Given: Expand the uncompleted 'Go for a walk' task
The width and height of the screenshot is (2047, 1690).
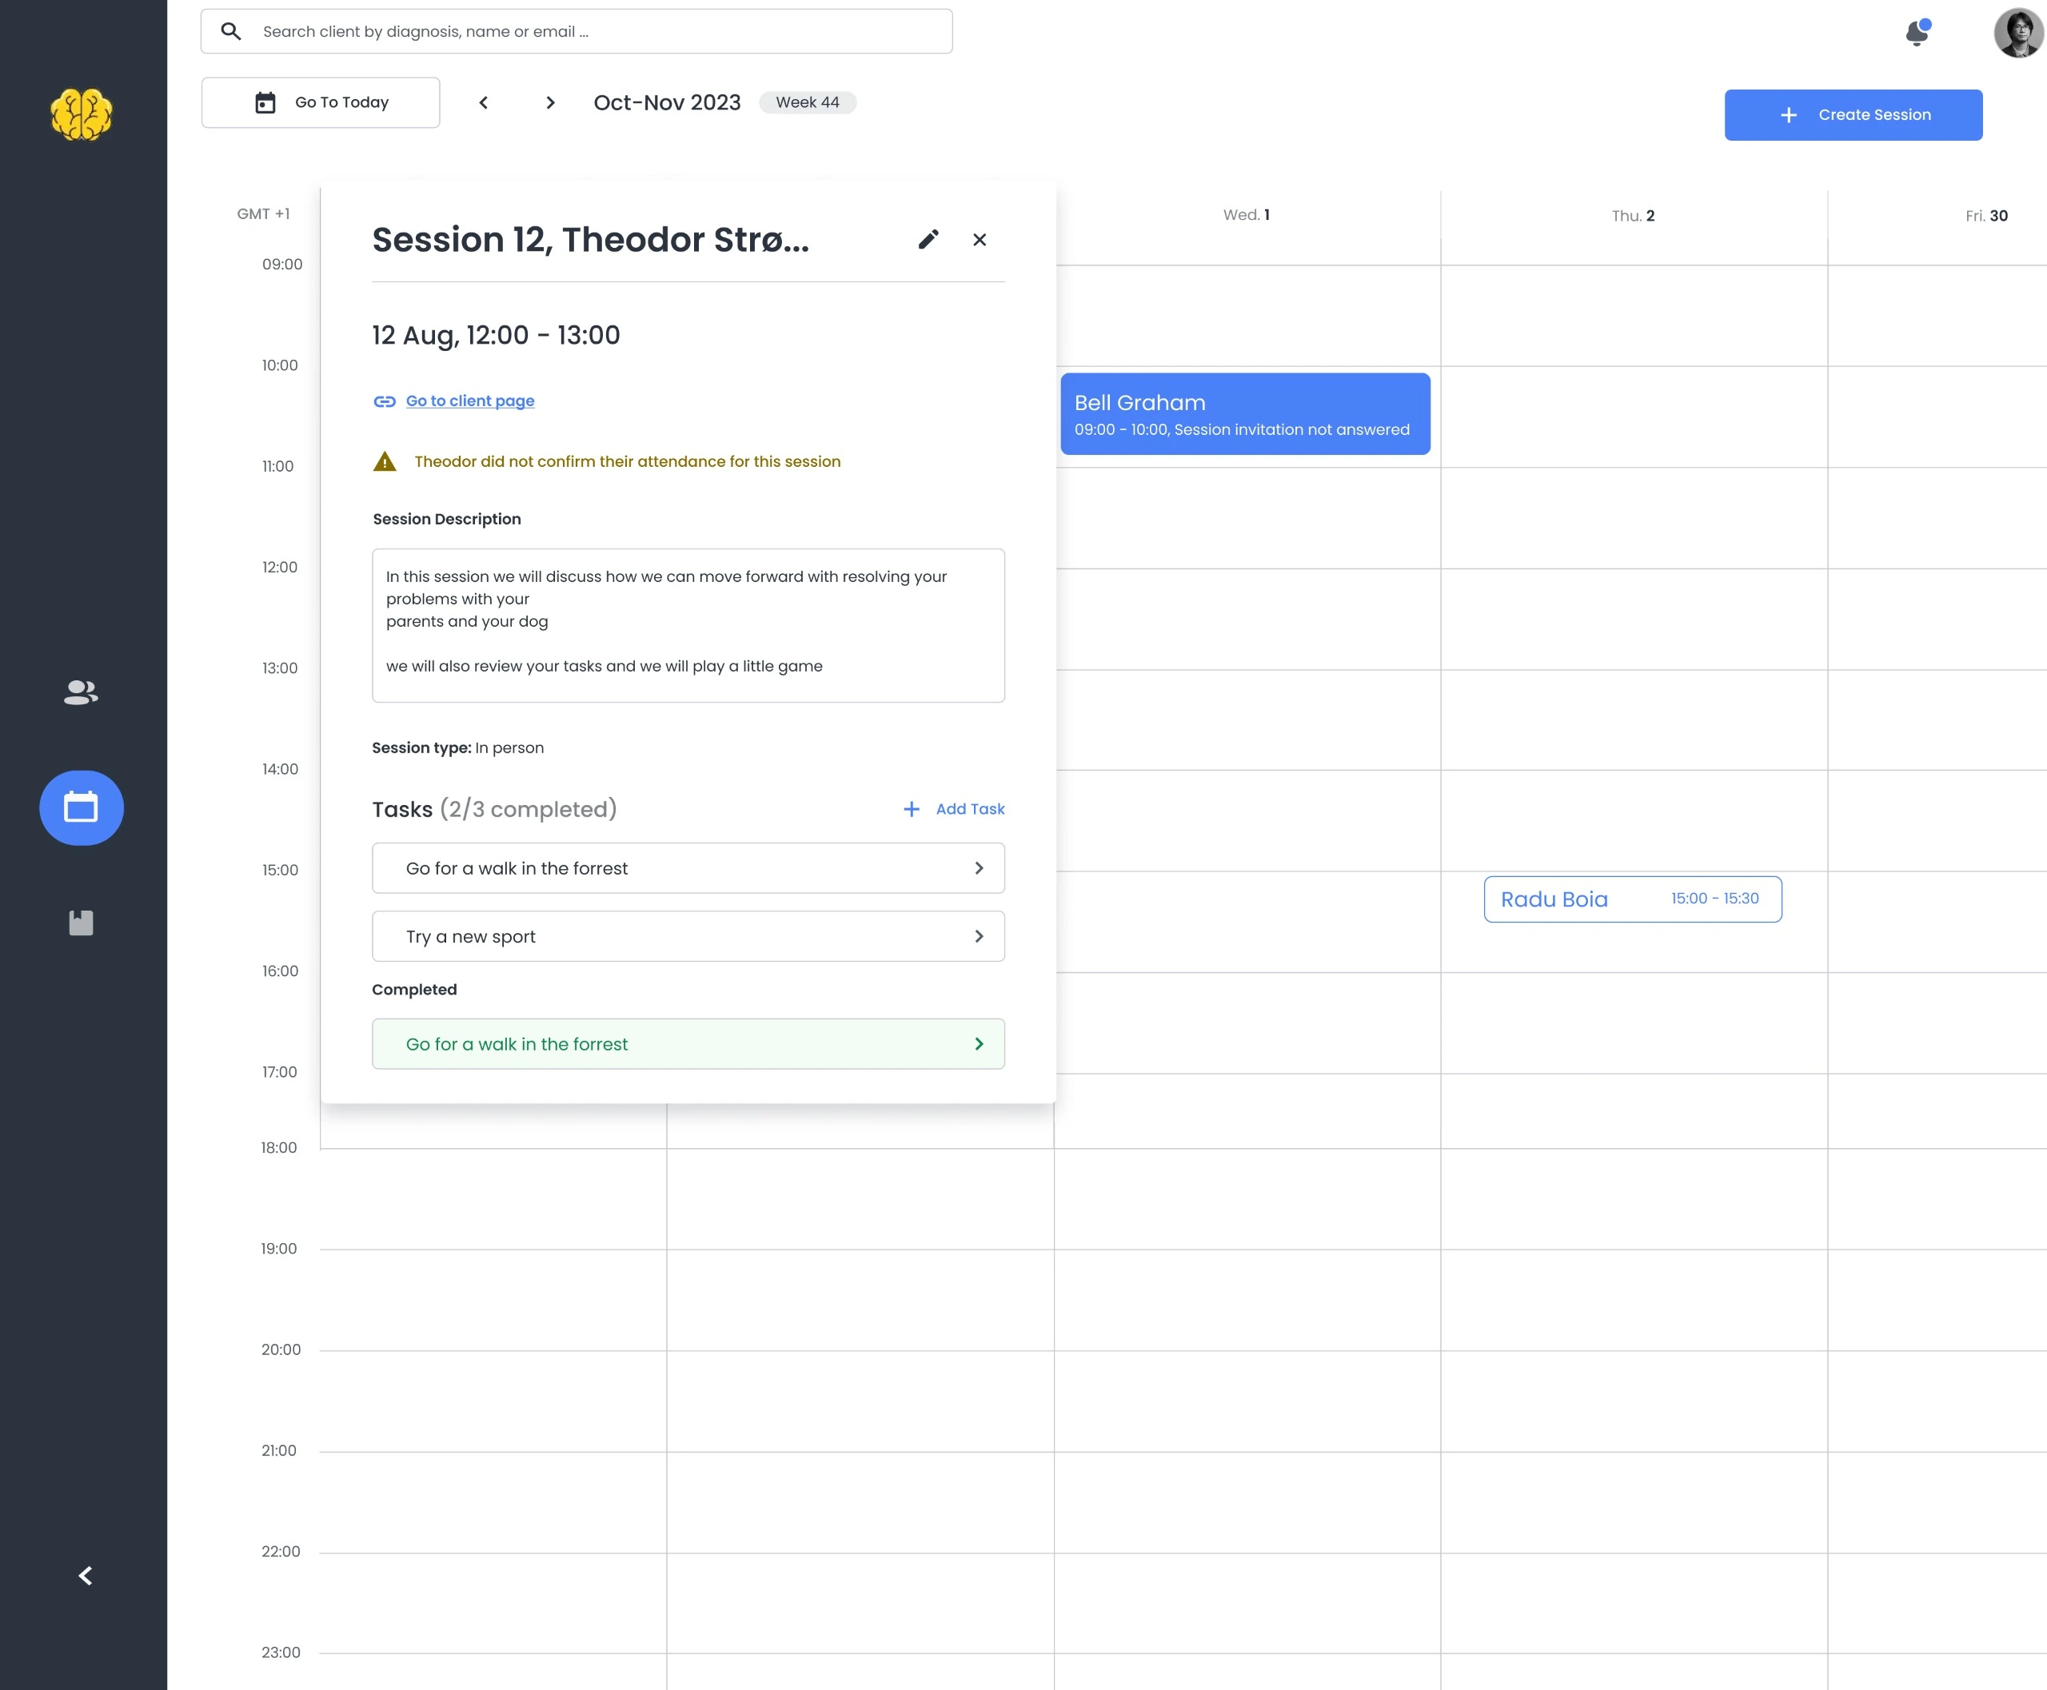Looking at the screenshot, I should pyautogui.click(x=688, y=868).
